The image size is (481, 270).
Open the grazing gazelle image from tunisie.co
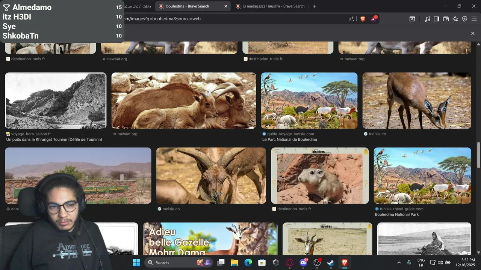[x=417, y=100]
